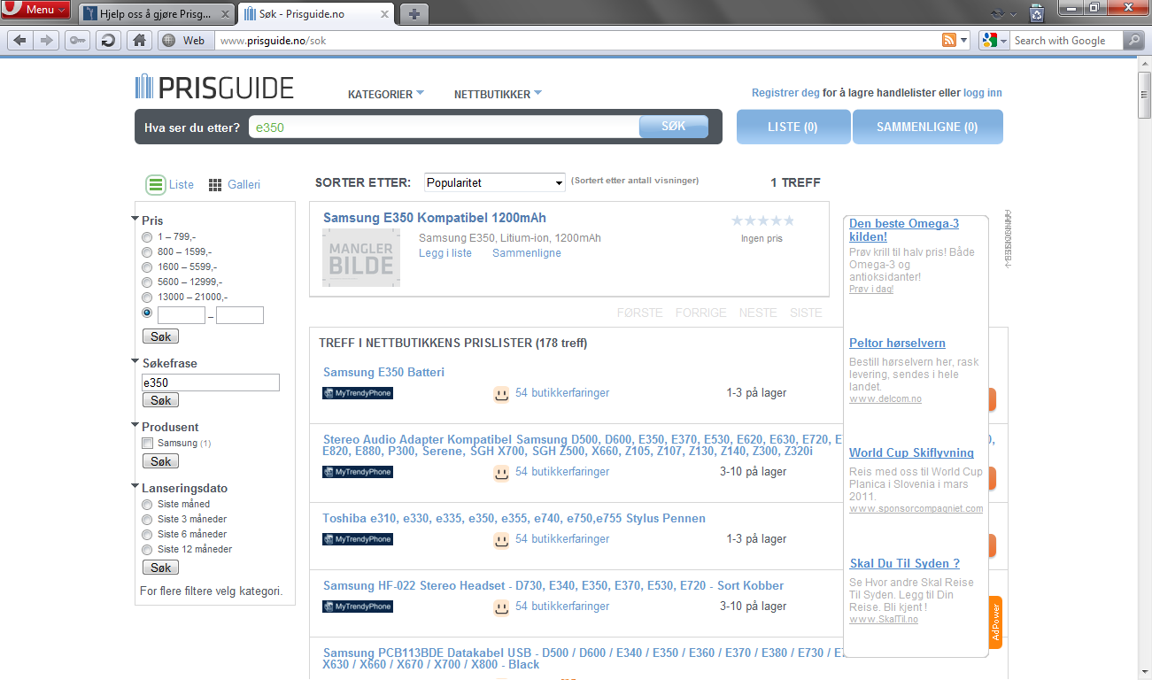Viewport: 1152px width, 680px height.
Task: Open '54 butikkerfaringer' for Samsung HF-022 Headset
Action: tap(562, 607)
